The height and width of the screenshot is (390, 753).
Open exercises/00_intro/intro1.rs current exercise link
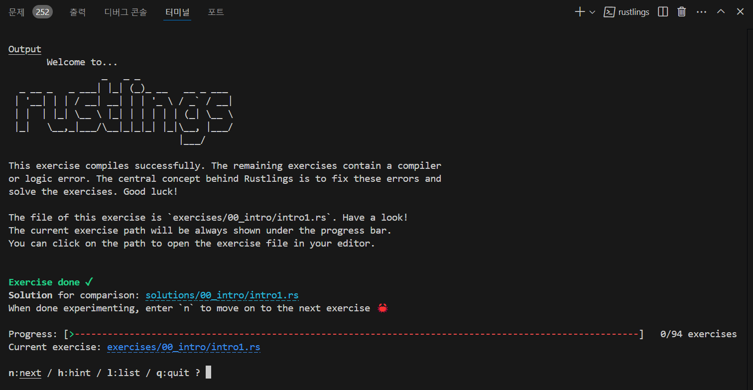point(184,347)
